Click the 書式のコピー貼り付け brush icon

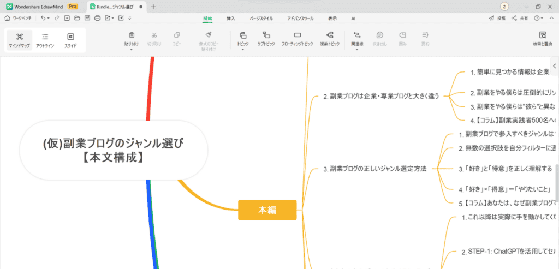209,34
